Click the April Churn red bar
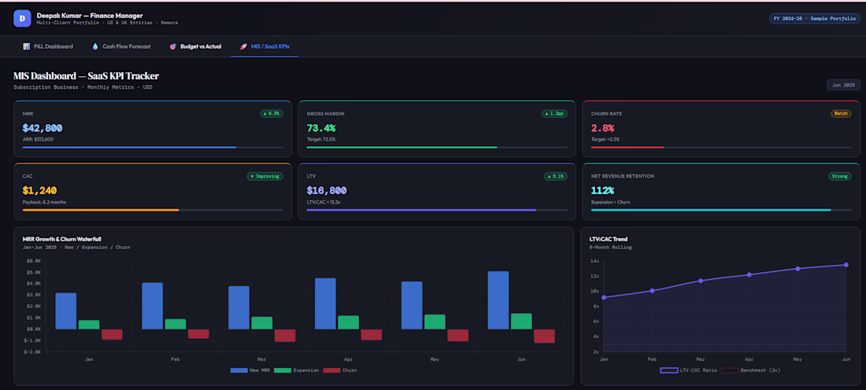 coord(372,335)
